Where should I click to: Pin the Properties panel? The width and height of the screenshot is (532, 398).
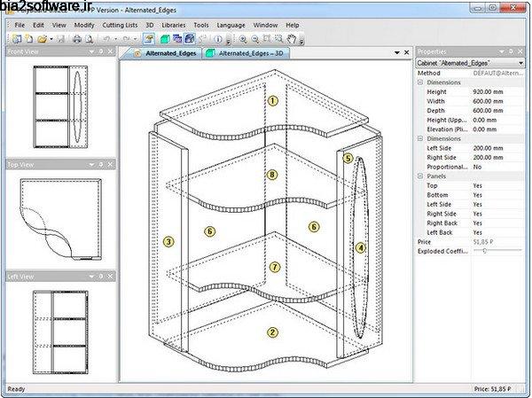(512, 51)
